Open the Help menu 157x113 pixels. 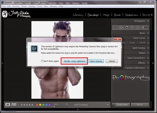[x=61, y=6]
